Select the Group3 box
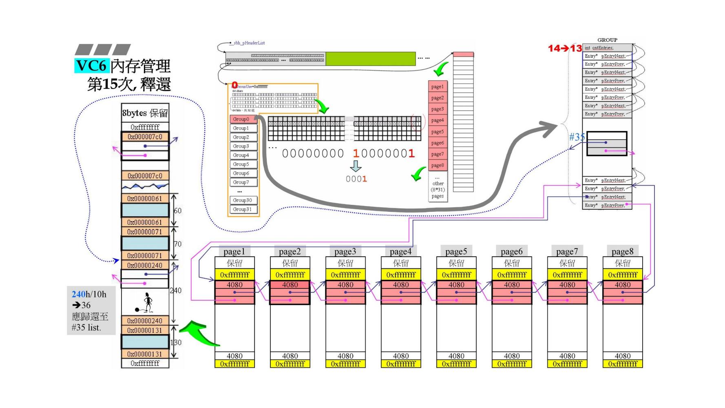The width and height of the screenshot is (725, 408). (x=243, y=146)
